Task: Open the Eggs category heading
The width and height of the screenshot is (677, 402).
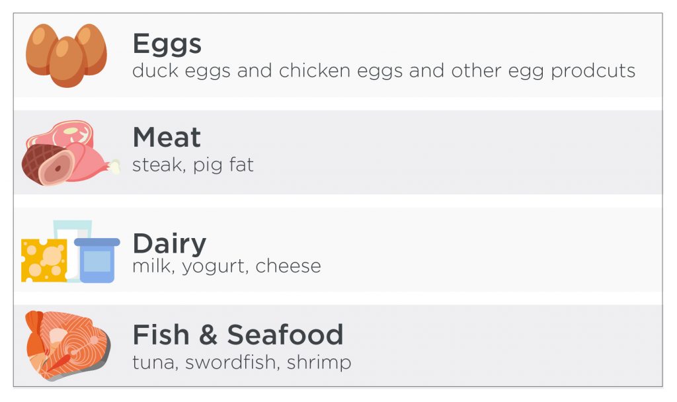Action: pyautogui.click(x=167, y=44)
